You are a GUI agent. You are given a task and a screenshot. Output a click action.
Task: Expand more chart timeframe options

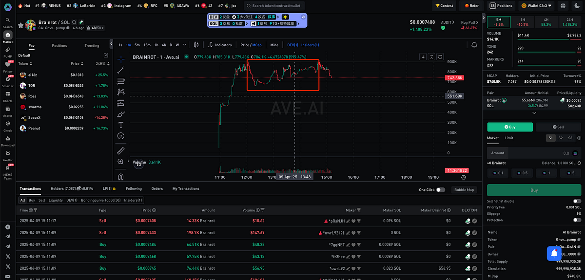184,45
